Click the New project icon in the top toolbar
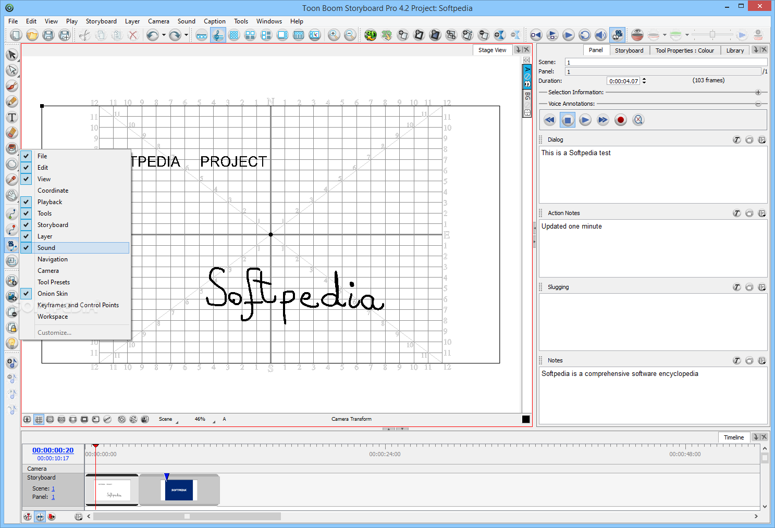Image resolution: width=775 pixels, height=528 pixels. [x=16, y=35]
